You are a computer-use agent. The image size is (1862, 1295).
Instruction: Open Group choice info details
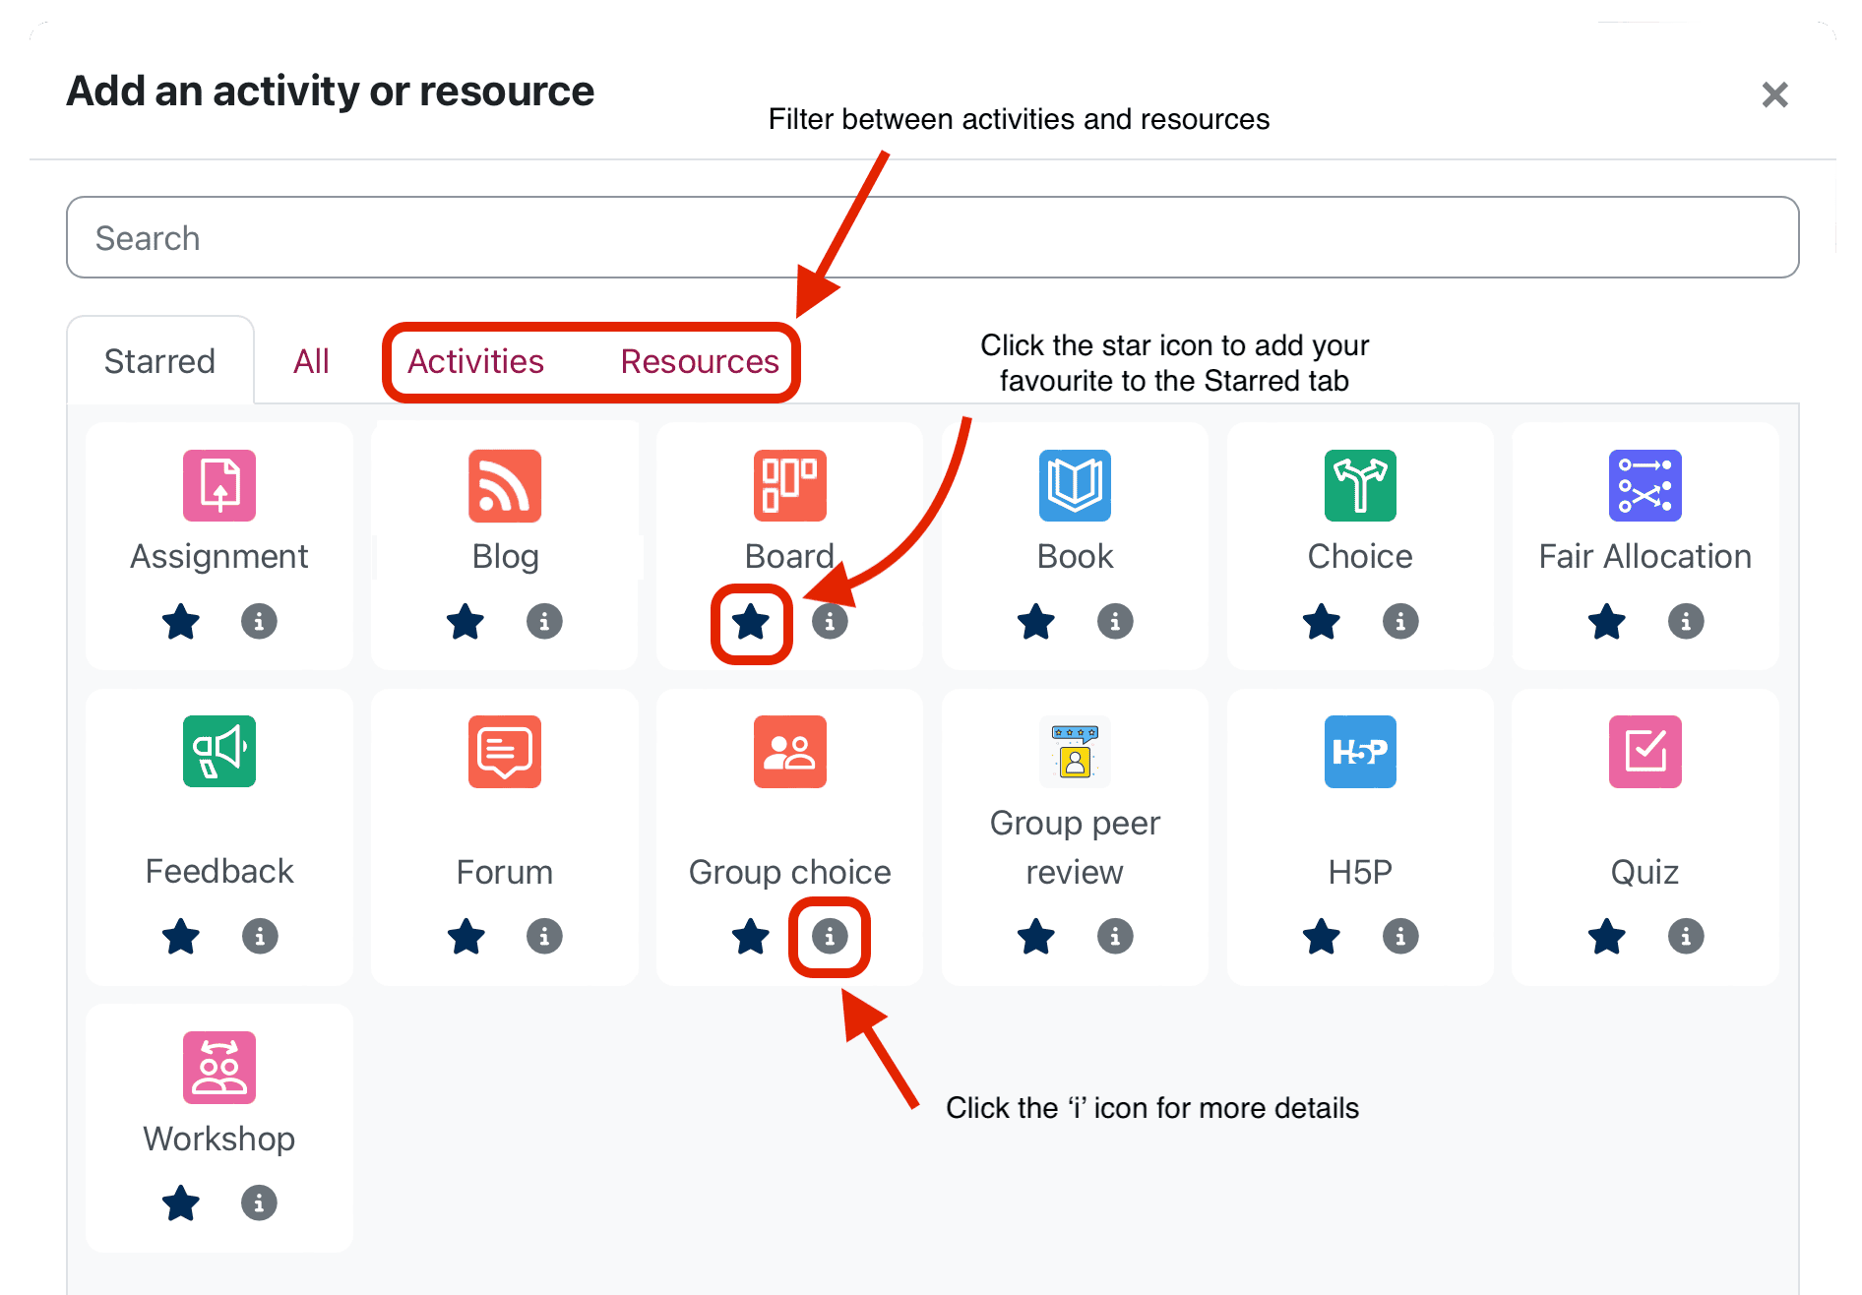[830, 936]
